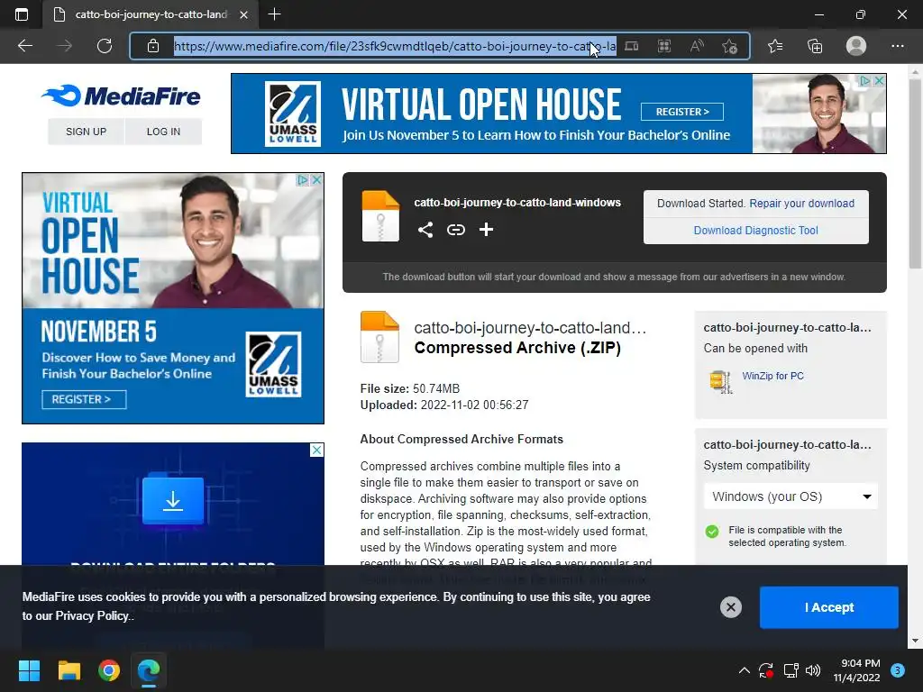Click the Compressed Archive (.ZIP) heading
The width and height of the screenshot is (923, 692).
[x=517, y=348]
